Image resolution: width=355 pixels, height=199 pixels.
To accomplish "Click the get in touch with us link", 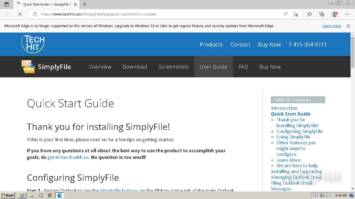I will (x=68, y=157).
